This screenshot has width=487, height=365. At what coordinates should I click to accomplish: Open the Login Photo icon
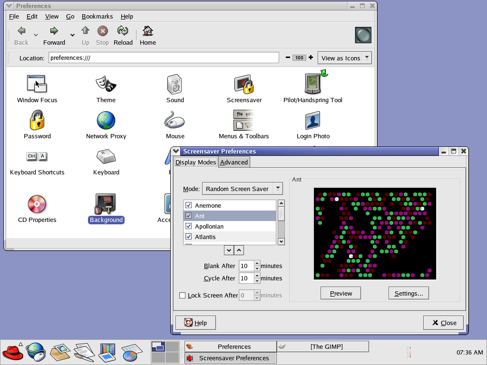313,120
